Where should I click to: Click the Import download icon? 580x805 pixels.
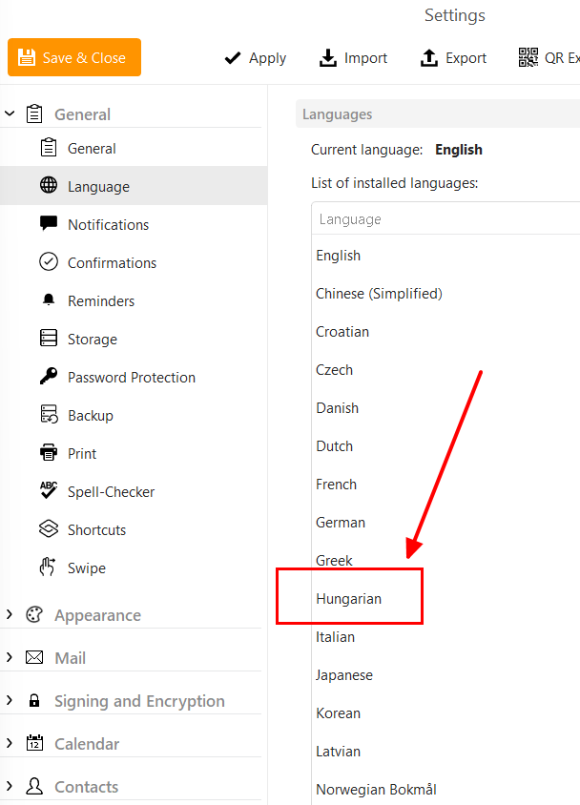[x=328, y=58]
